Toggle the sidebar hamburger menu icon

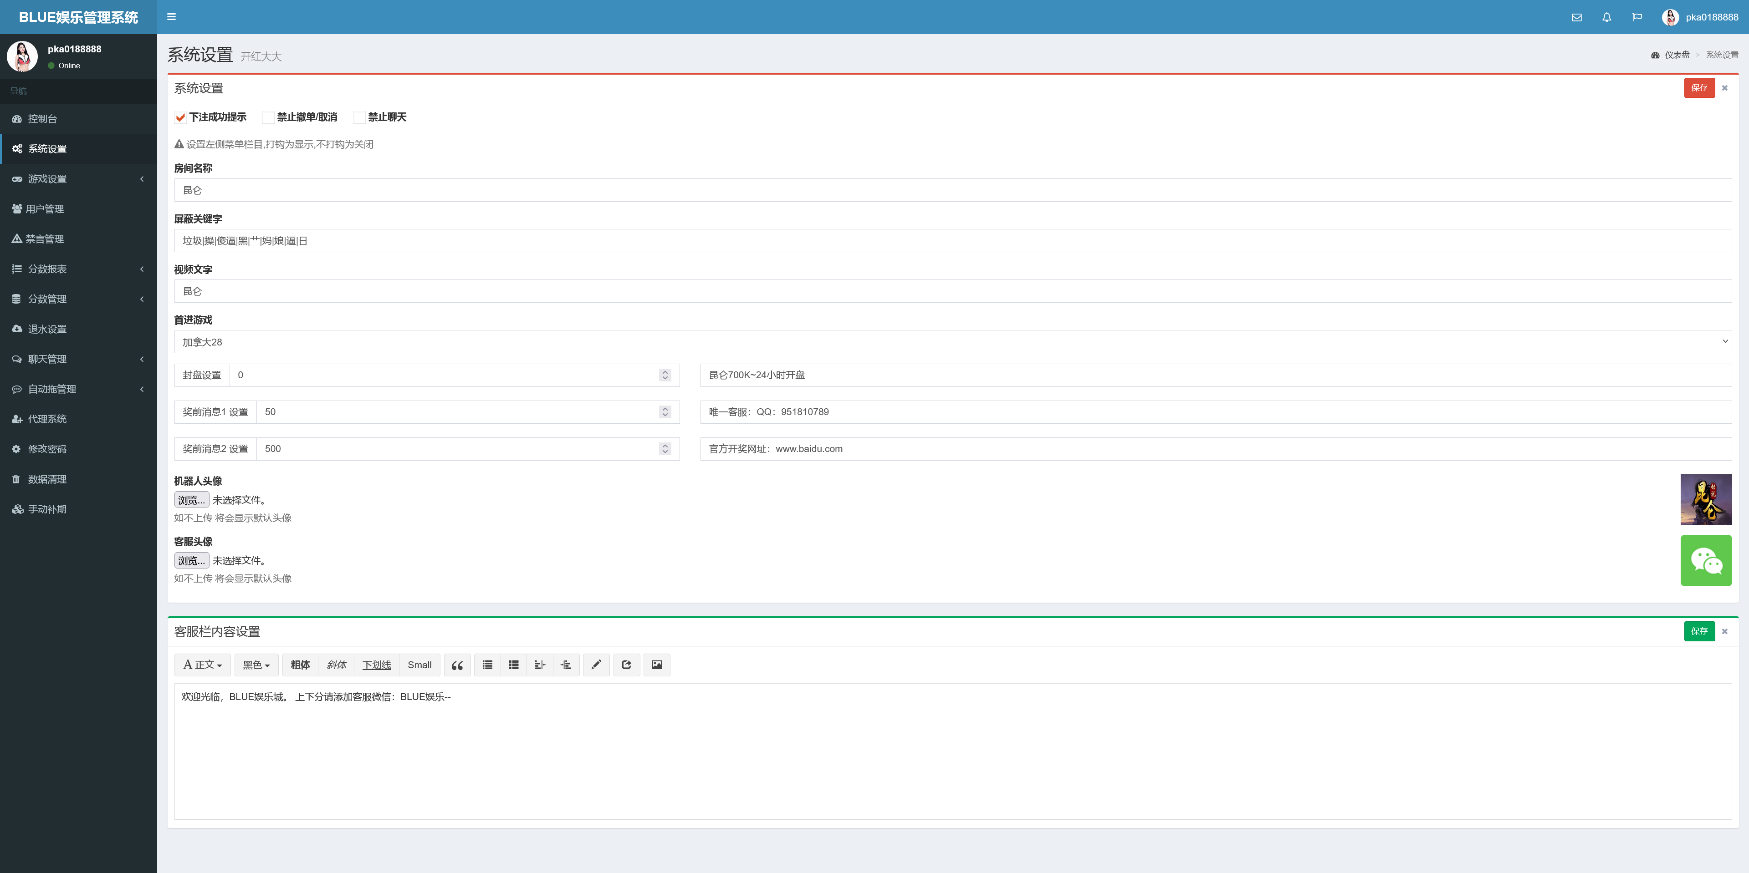[171, 17]
